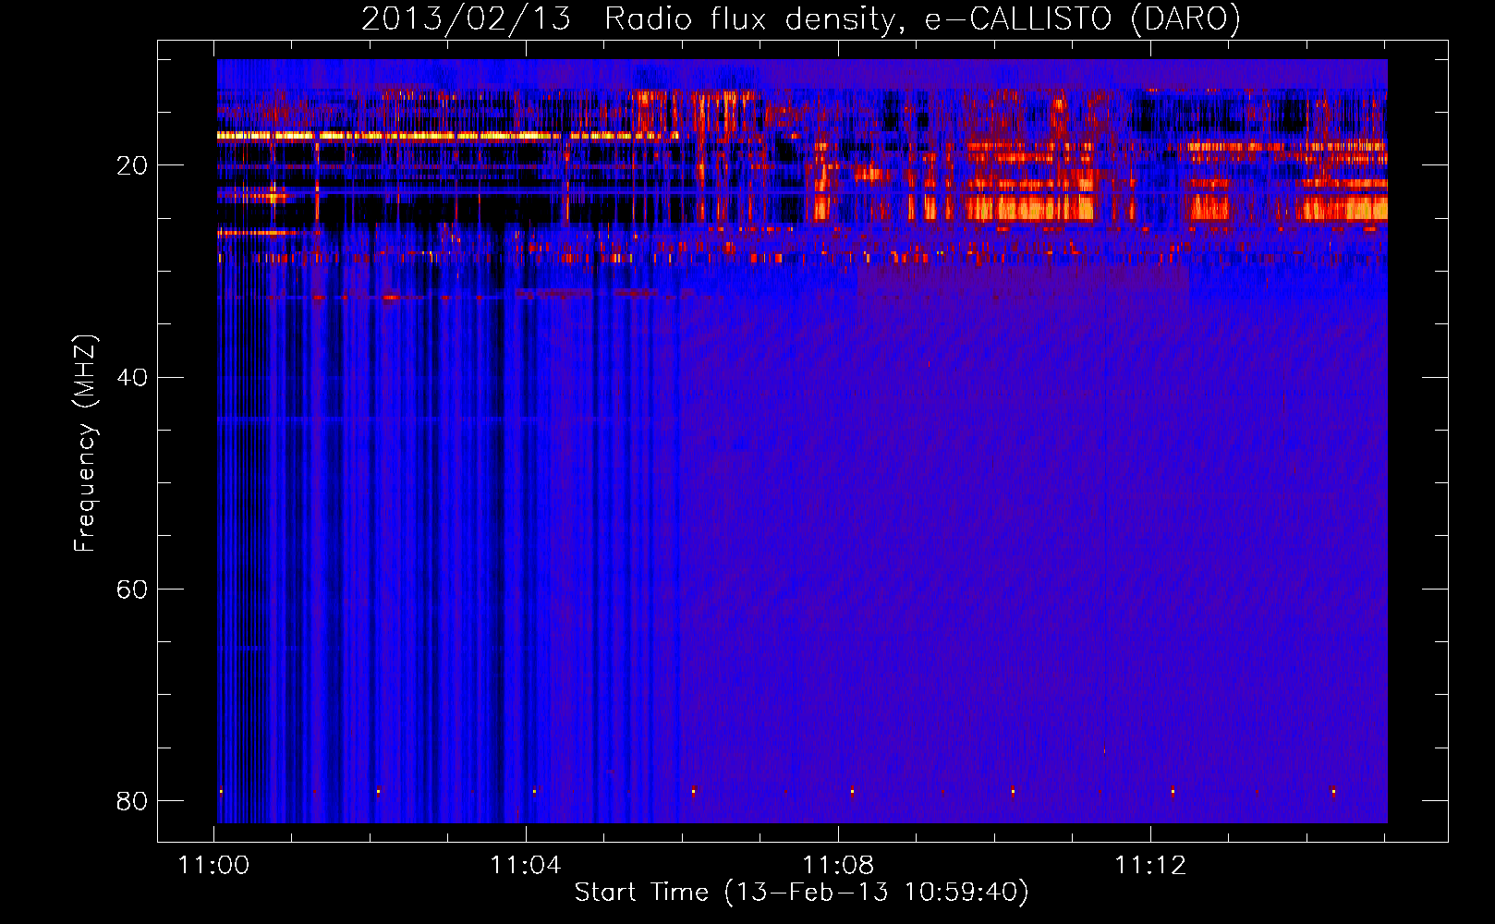This screenshot has height=924, width=1495.
Task: Click the 'Frequency (MHZ)' axis label
Action: coord(85,443)
